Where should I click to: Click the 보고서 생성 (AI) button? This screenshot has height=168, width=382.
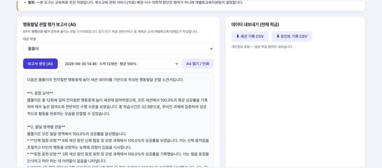click(40, 64)
